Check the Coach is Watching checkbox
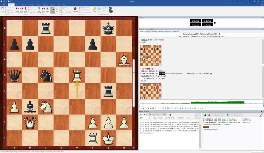 click(x=60, y=12)
